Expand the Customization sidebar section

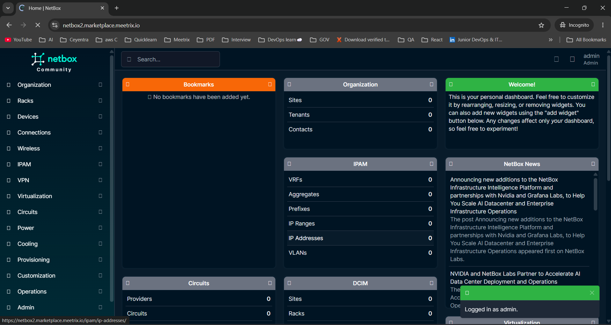[100, 275]
